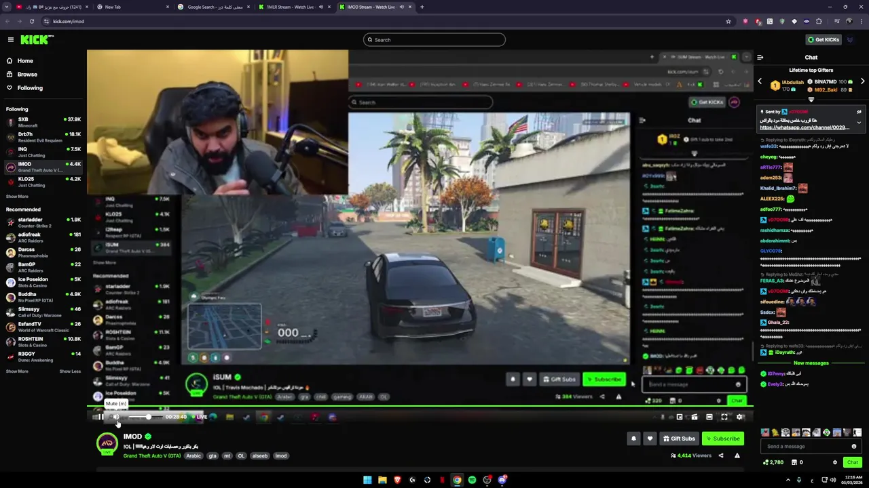Show Less recommended channels
Screen dimensions: 869x488
click(x=70, y=371)
